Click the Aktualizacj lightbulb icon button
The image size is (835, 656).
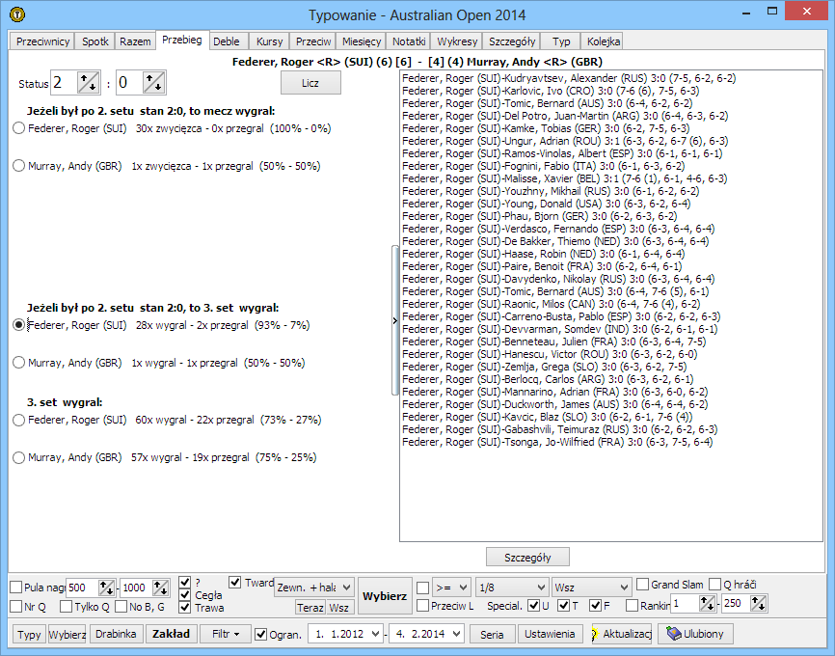tap(622, 634)
